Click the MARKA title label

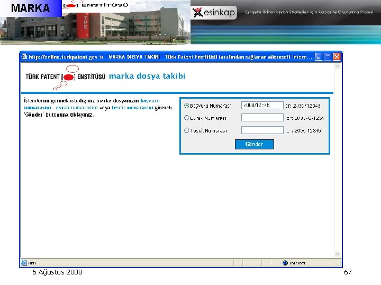click(x=30, y=8)
